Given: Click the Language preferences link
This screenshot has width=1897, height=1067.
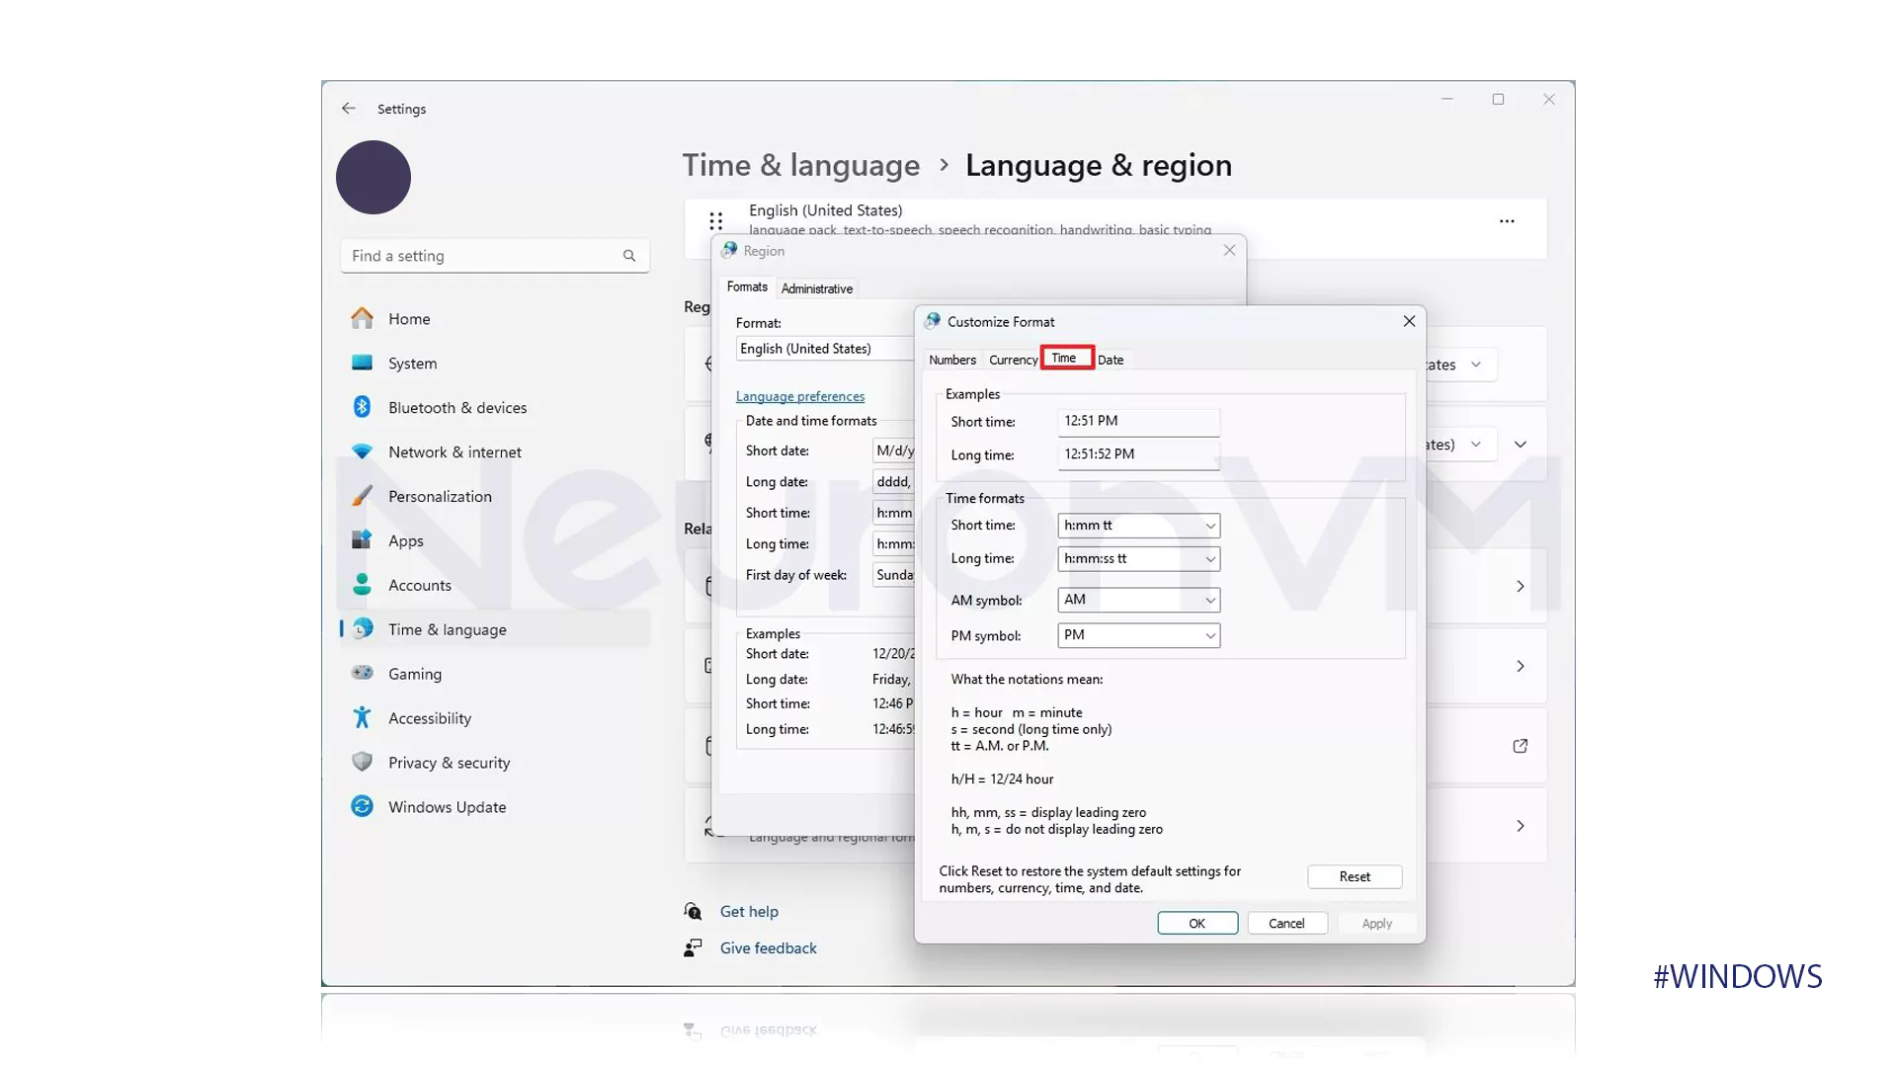Looking at the screenshot, I should (800, 395).
